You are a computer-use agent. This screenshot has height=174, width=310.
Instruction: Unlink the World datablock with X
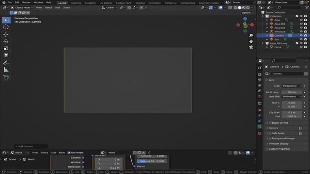(x=143, y=153)
